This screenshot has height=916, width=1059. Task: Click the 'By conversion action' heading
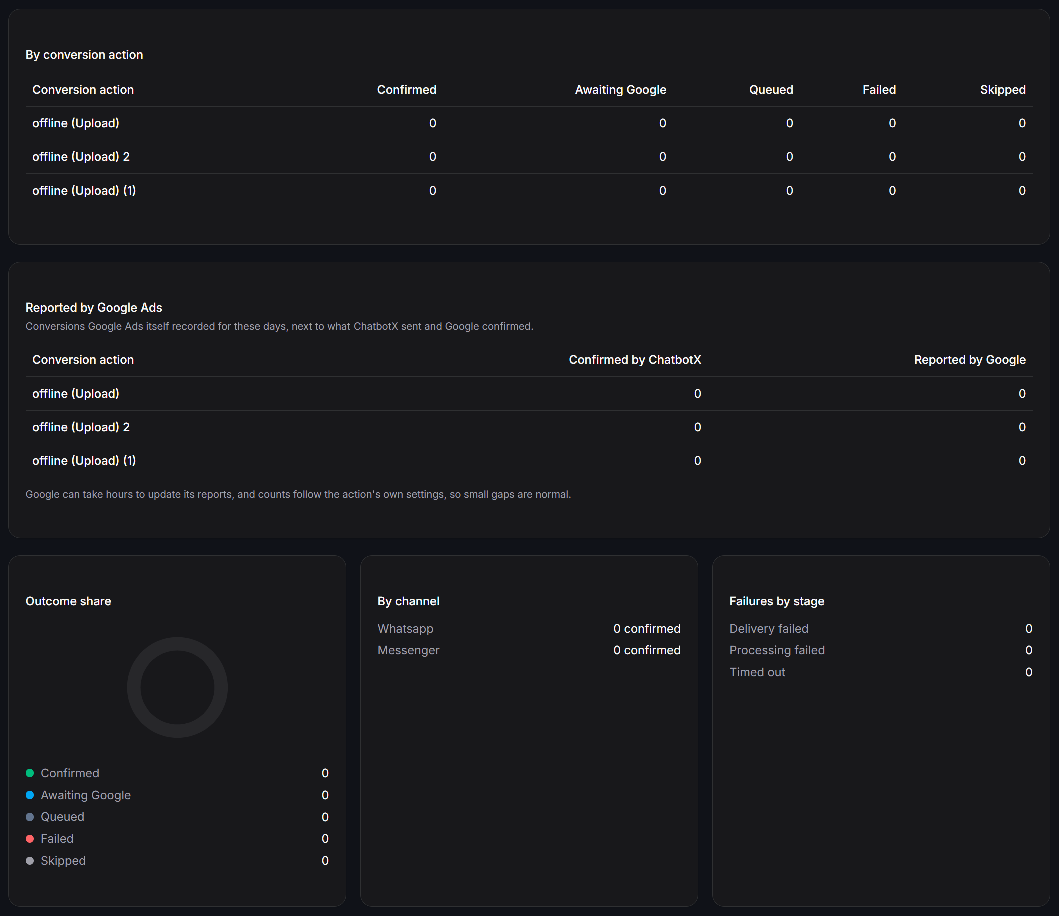84,55
